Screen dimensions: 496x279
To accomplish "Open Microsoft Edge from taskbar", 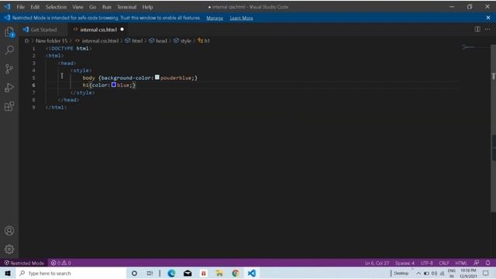I will [171, 273].
